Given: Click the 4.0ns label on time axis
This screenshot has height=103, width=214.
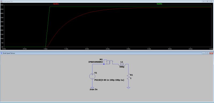Looking at the screenshot, I should 170,49.
